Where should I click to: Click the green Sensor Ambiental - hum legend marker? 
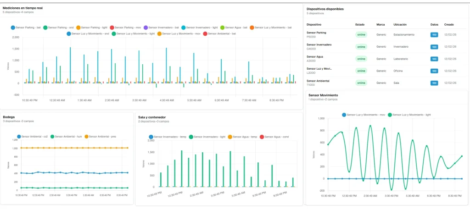pyautogui.click(x=52, y=136)
